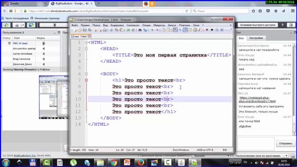Click the BigBlueButton webcam share button
The height and width of the screenshot is (167, 297).
[x=17, y=25]
